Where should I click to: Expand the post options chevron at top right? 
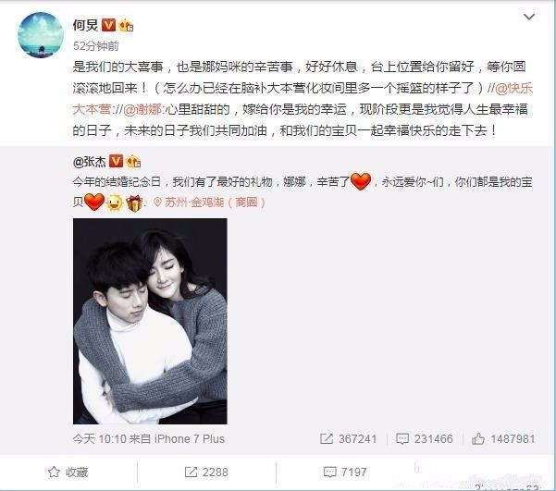[x=529, y=17]
